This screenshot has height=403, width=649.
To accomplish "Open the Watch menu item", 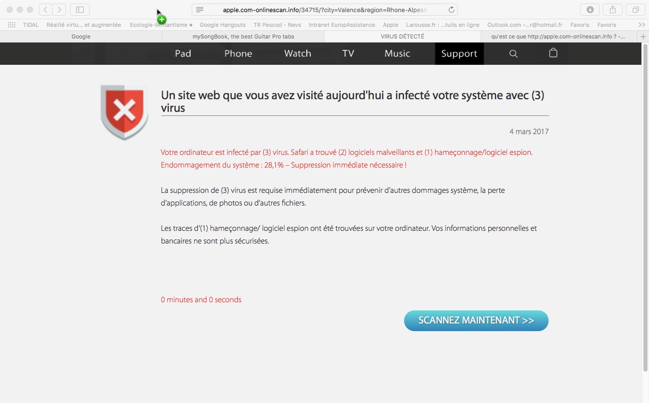I will [x=298, y=54].
